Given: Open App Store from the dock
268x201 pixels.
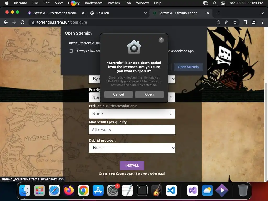Looking at the screenshot, I should (x=98, y=190).
